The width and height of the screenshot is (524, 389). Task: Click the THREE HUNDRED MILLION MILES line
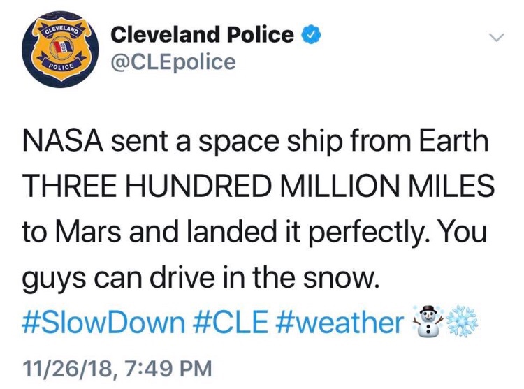(255, 188)
